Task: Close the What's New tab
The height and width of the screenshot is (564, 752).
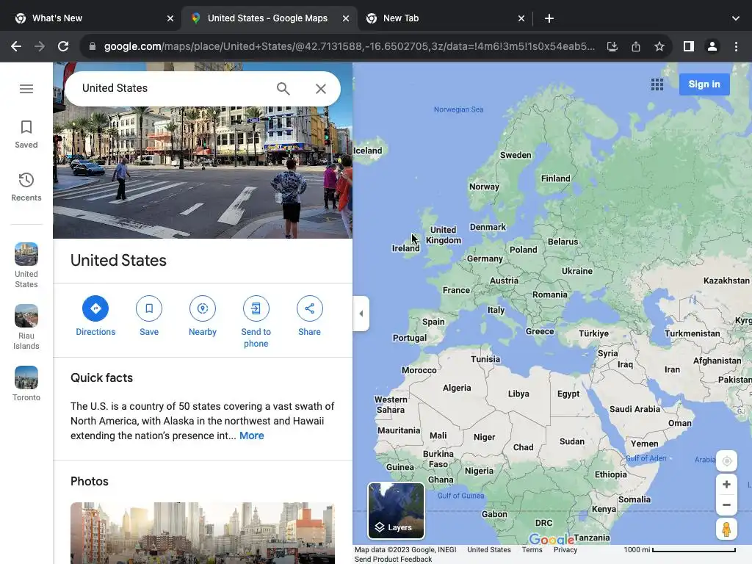Action: point(170,18)
